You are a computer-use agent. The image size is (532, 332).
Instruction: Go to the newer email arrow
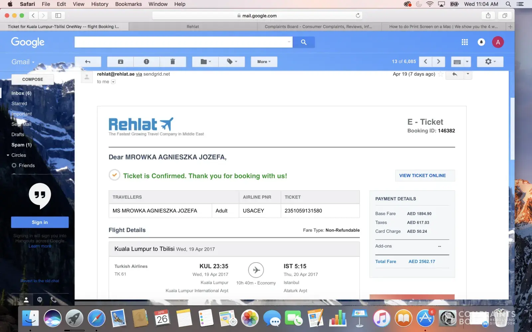tap(426, 62)
